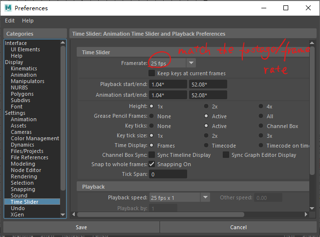The height and width of the screenshot is (237, 320).
Task: Click horizontal scrollbar right arrow
Action: click(x=306, y=214)
